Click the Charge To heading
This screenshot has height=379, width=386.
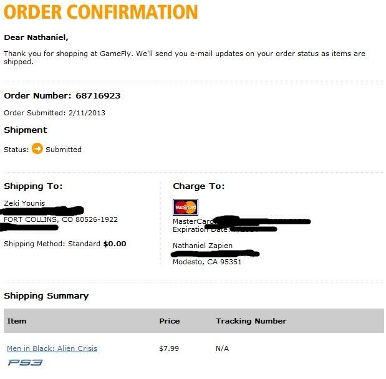tap(199, 186)
